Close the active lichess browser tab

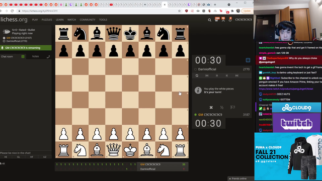click(x=165, y=5)
